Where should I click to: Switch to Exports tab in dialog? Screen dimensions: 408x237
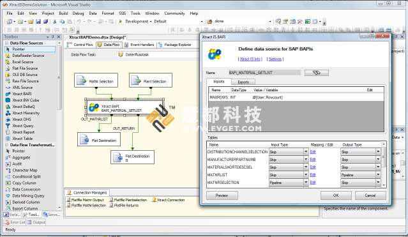click(243, 82)
